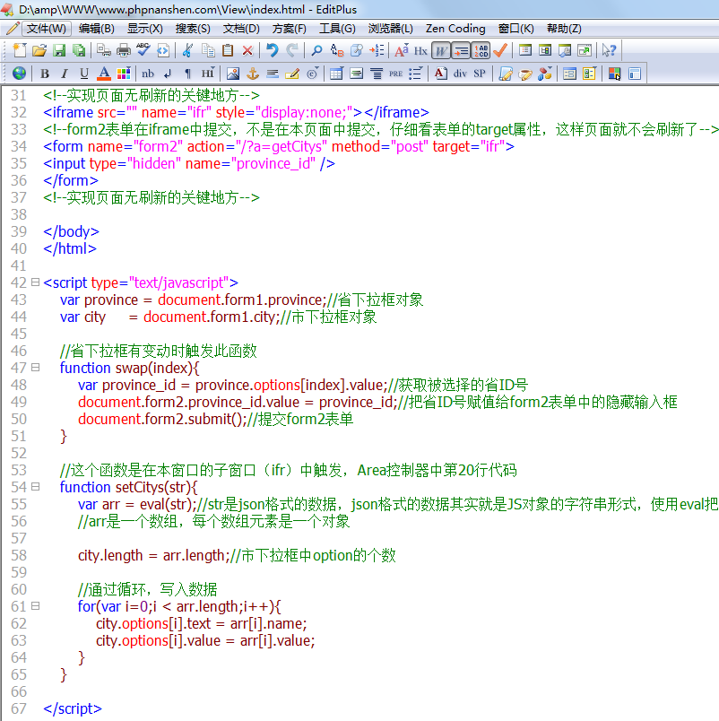Image resolution: width=719 pixels, height=721 pixels.
Task: Open the 编辑(B) menu
Action: click(97, 29)
